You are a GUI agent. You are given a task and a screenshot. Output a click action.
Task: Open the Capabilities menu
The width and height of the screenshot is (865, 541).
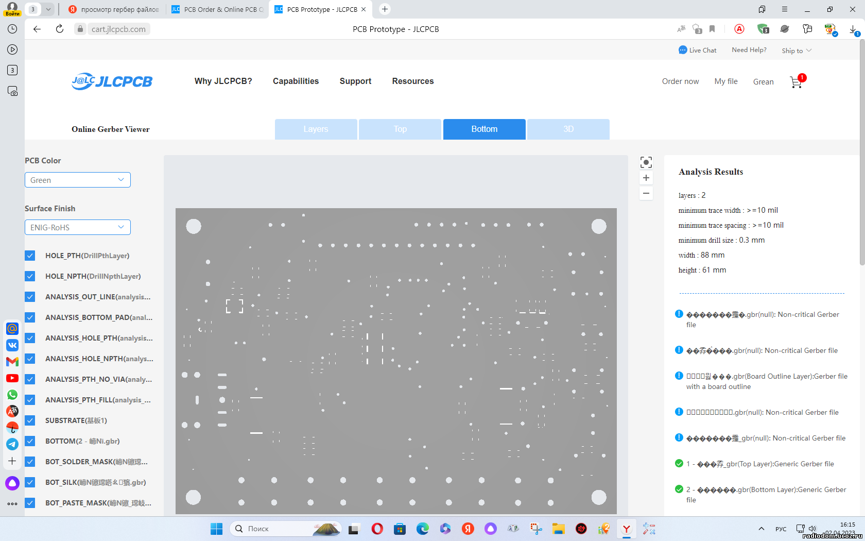pos(296,81)
